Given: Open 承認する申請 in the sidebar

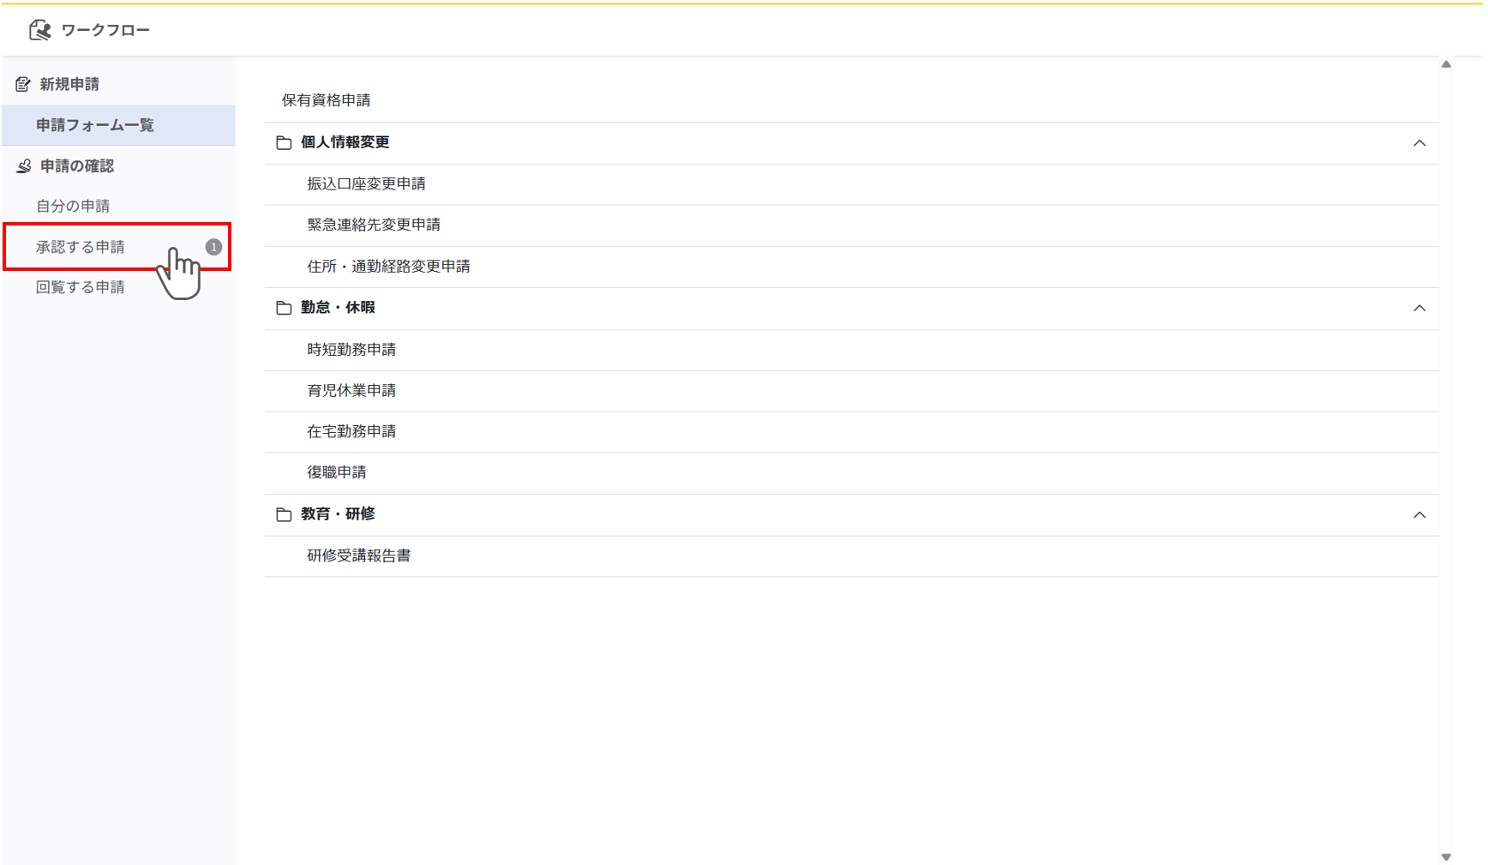Looking at the screenshot, I should click(x=117, y=247).
